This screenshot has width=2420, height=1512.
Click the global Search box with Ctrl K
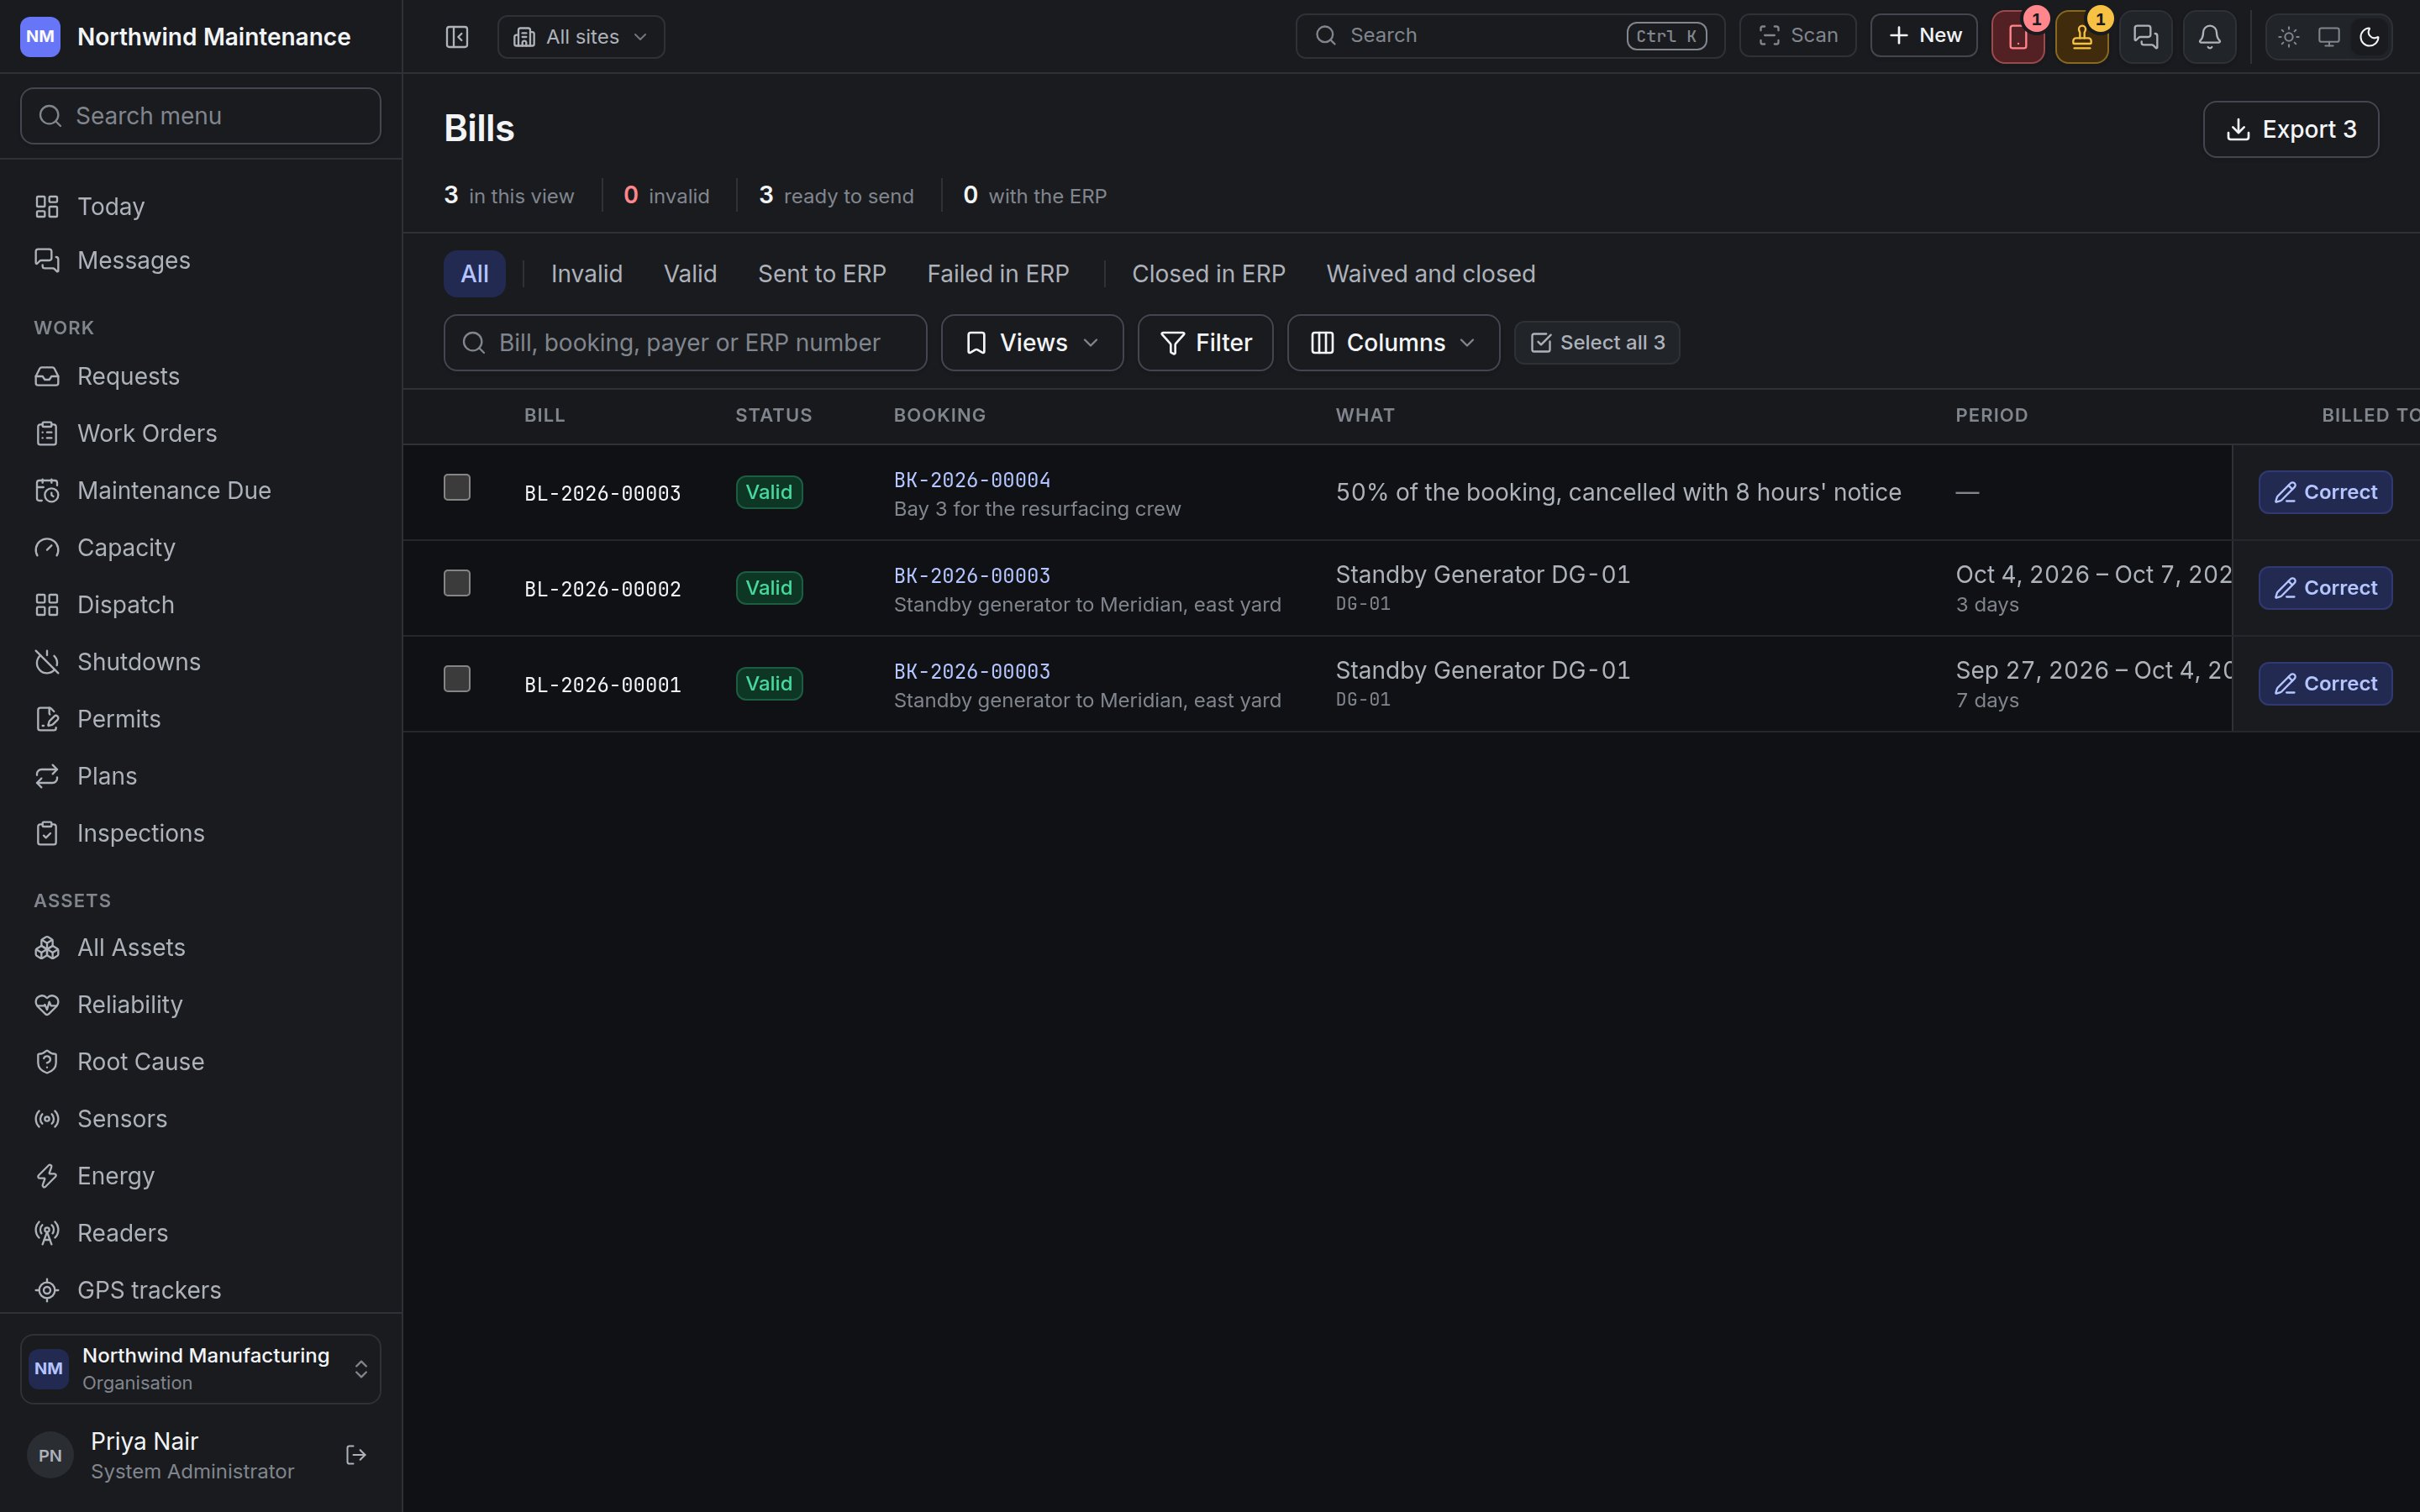pos(1510,36)
